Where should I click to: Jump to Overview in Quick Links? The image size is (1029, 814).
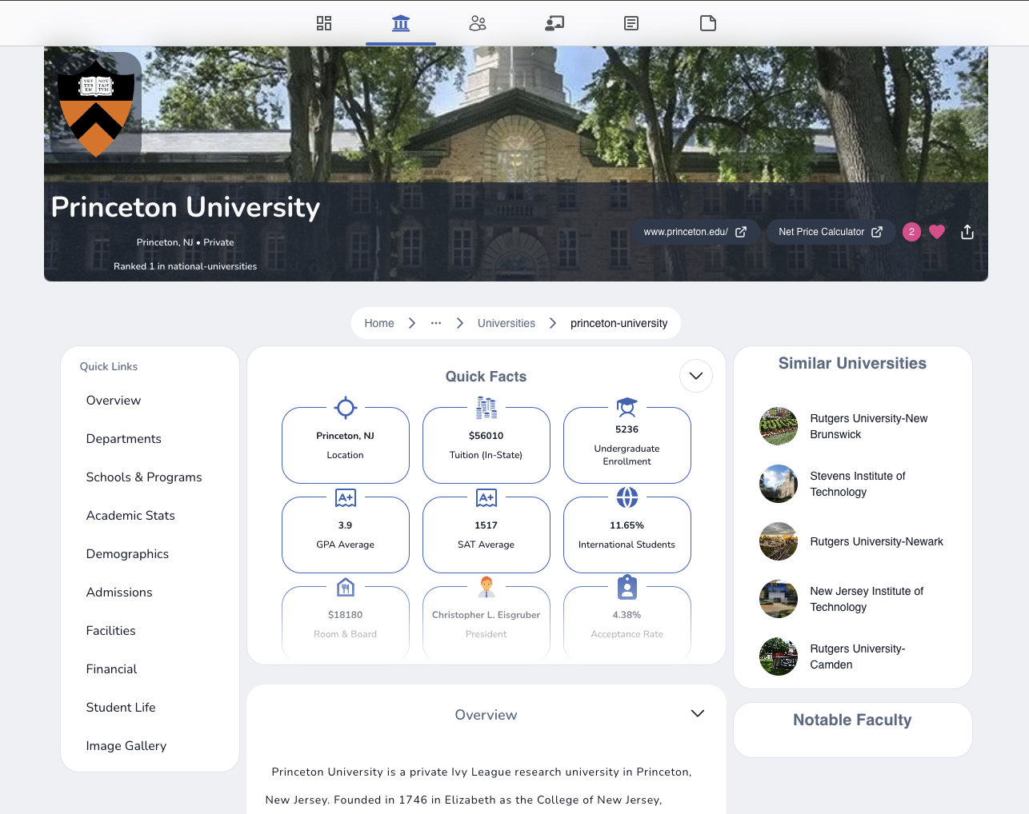click(x=114, y=401)
